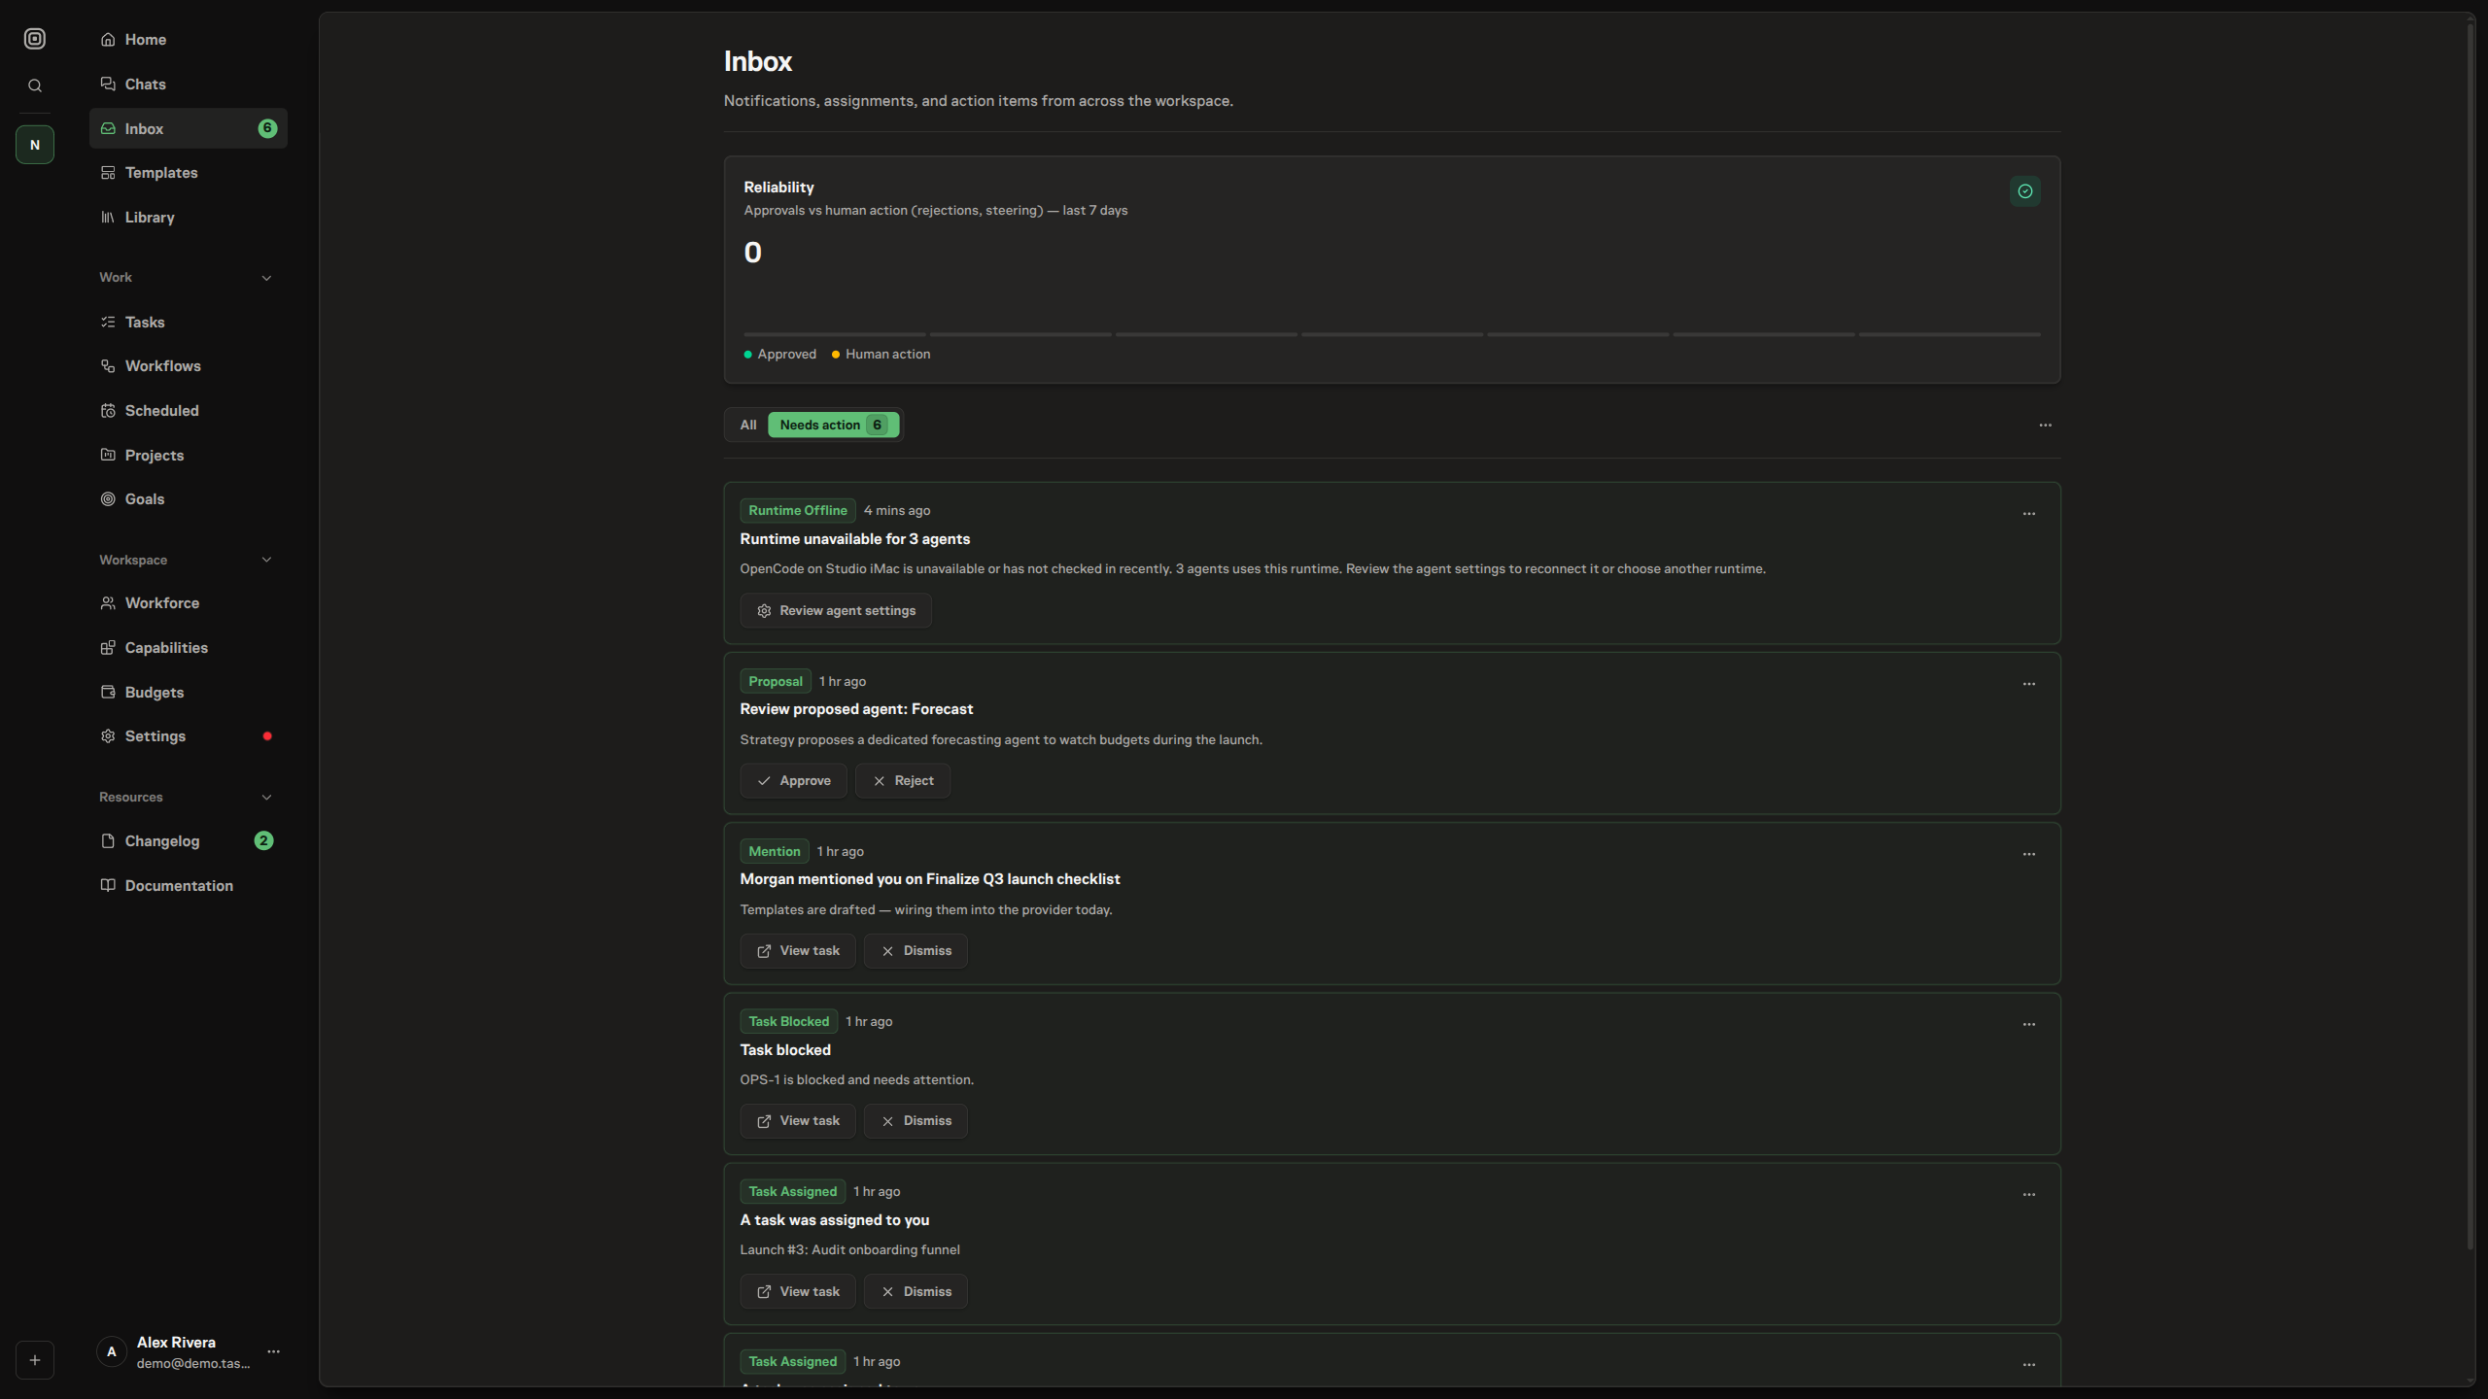Open Capabilities page
Screen dimensions: 2488x1399
pos(189,648)
